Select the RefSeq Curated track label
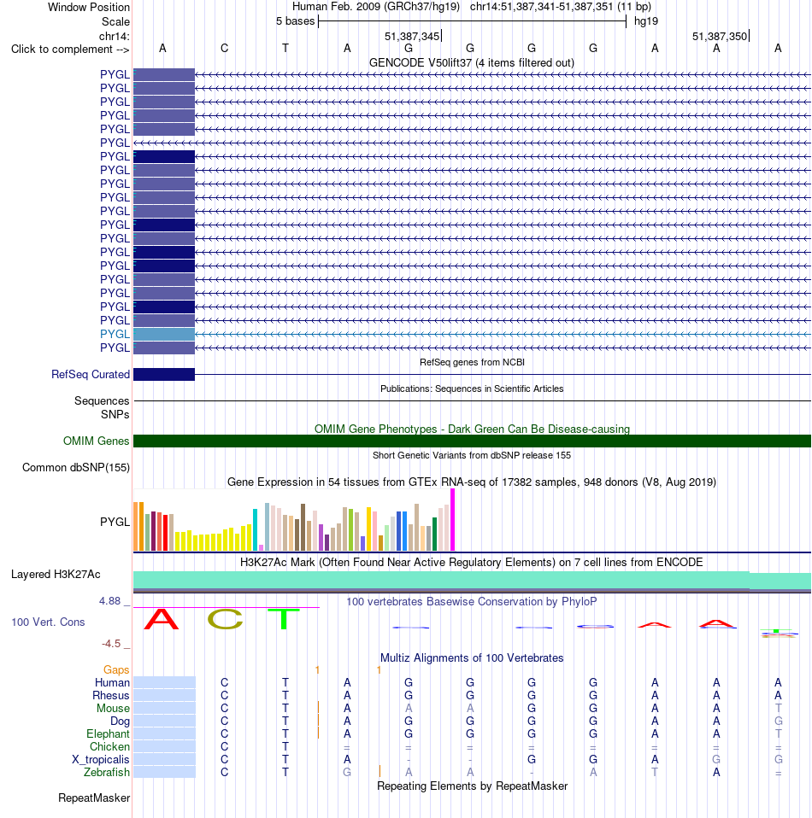 (91, 374)
